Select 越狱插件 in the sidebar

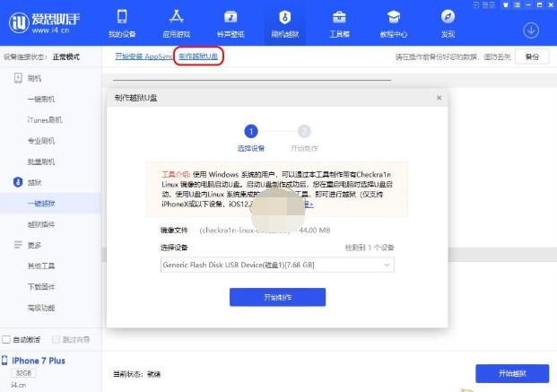pyautogui.click(x=41, y=224)
